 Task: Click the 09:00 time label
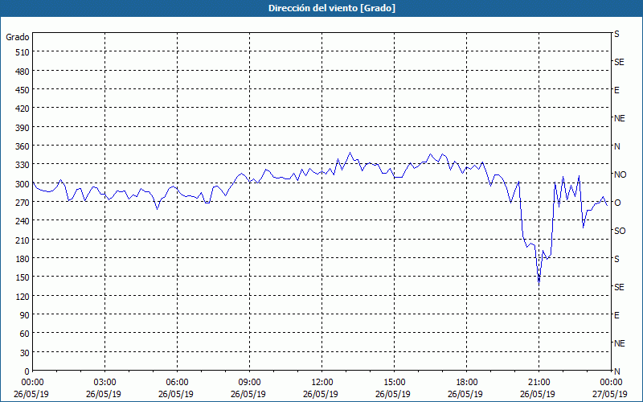click(x=249, y=383)
